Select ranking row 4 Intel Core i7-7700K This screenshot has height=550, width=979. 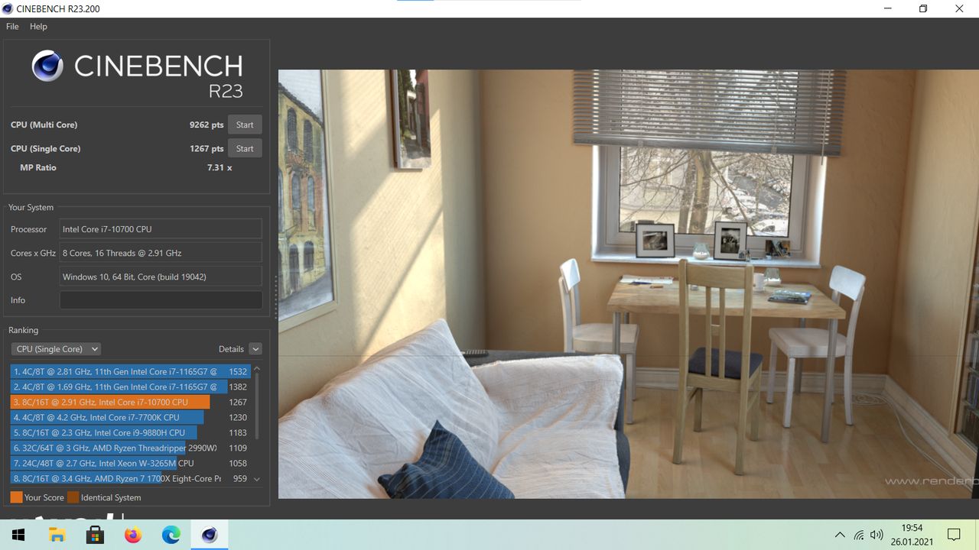130,417
